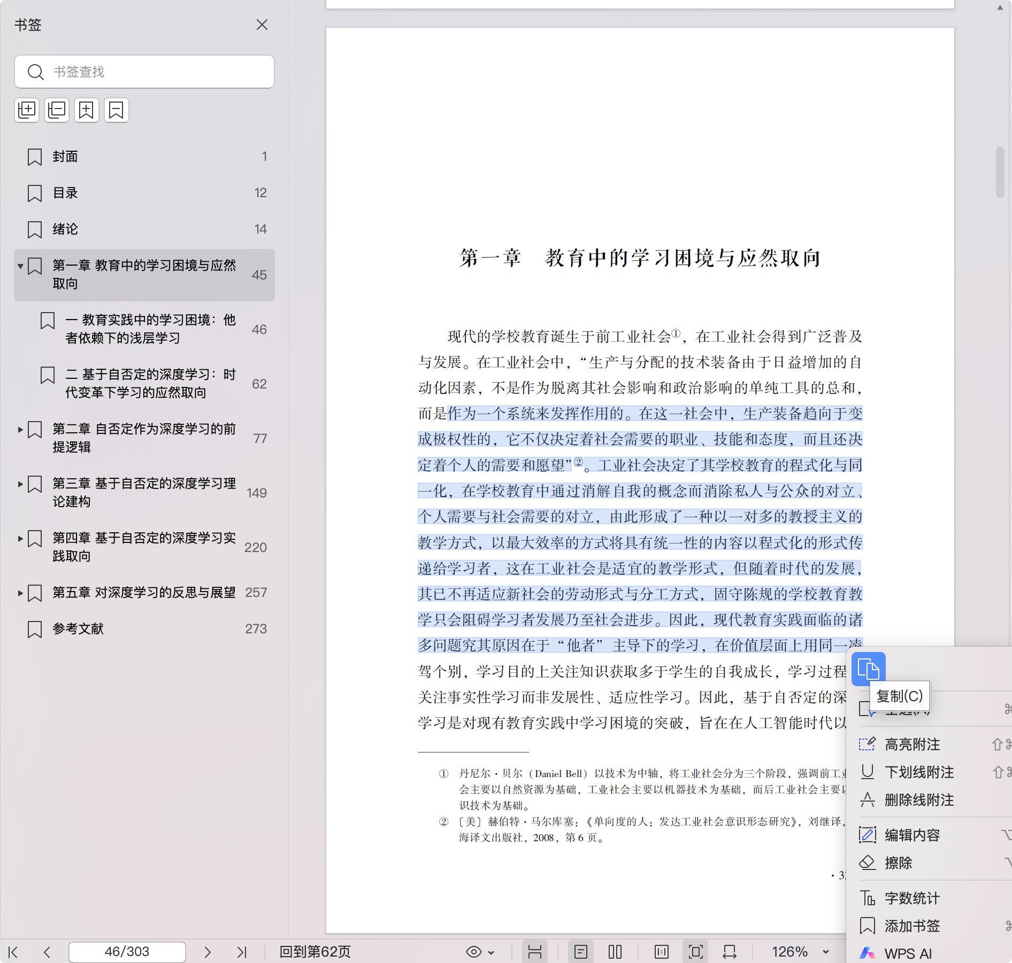Click the 书签查找 search field

coord(155,72)
